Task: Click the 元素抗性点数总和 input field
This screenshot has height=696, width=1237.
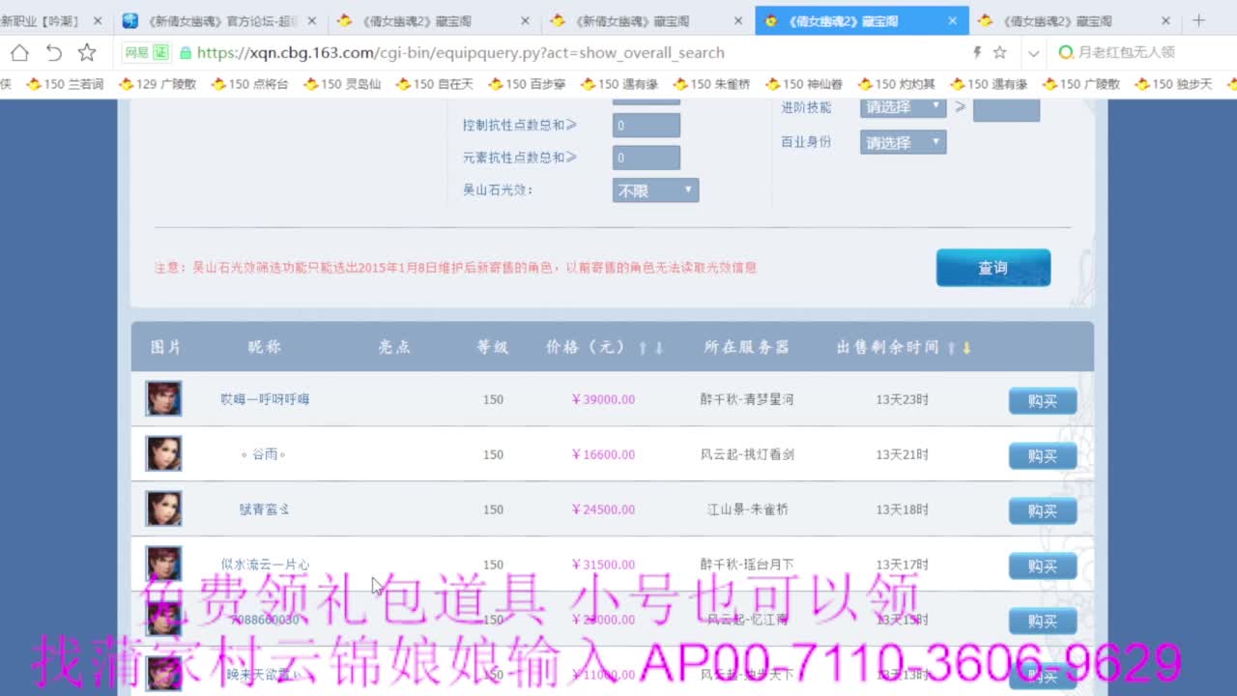Action: [x=646, y=157]
